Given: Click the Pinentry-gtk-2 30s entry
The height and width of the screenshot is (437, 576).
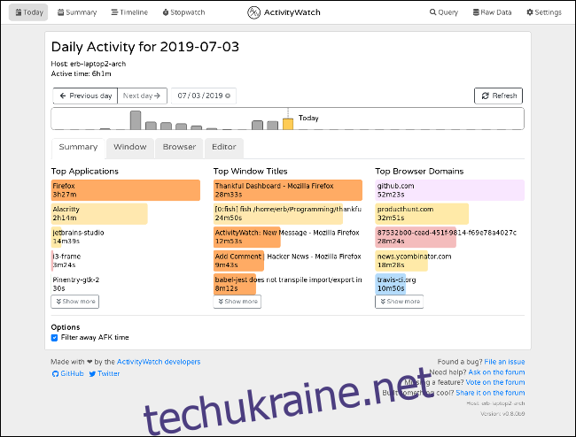Looking at the screenshot, I should [75, 284].
